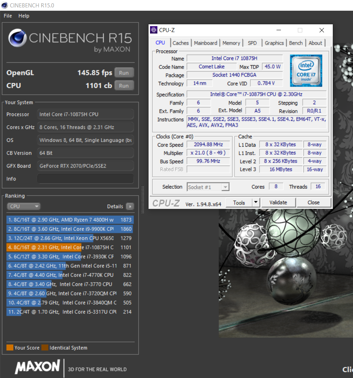Click the Bus Speed value 99.76 MHz
The image size is (353, 378).
[208, 161]
